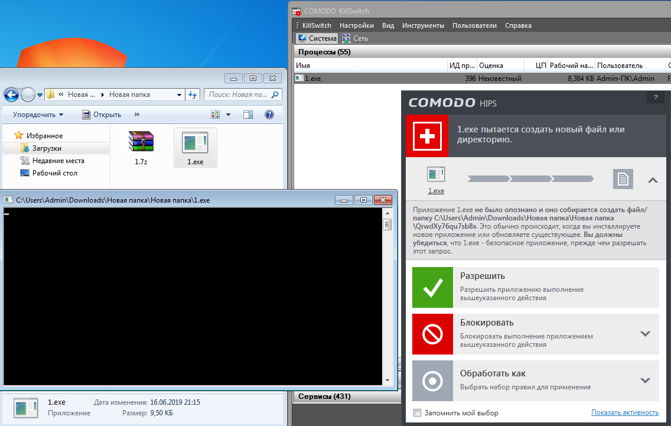Expand the Обработать как options chevron

point(646,381)
